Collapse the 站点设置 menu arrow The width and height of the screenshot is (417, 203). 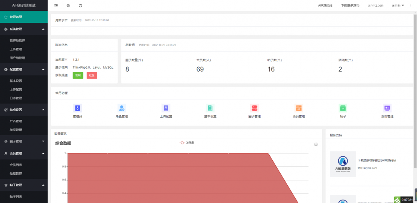click(43, 109)
